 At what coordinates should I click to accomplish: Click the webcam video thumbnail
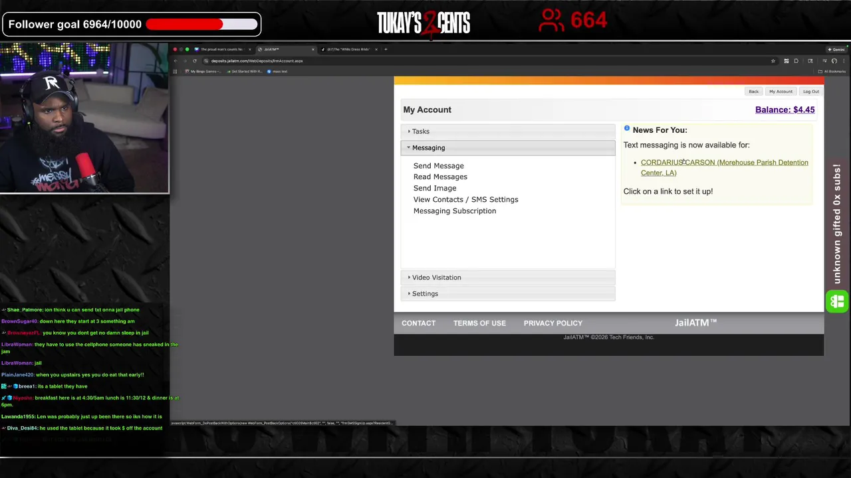coord(84,118)
